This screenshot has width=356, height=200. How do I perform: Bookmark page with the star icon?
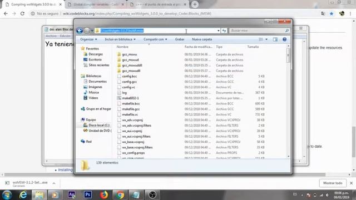point(332,13)
